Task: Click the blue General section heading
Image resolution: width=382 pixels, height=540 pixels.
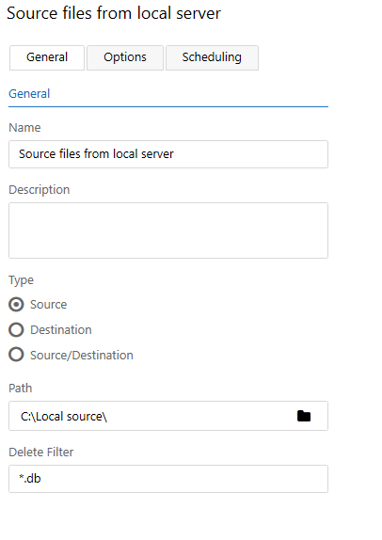Action: point(29,94)
